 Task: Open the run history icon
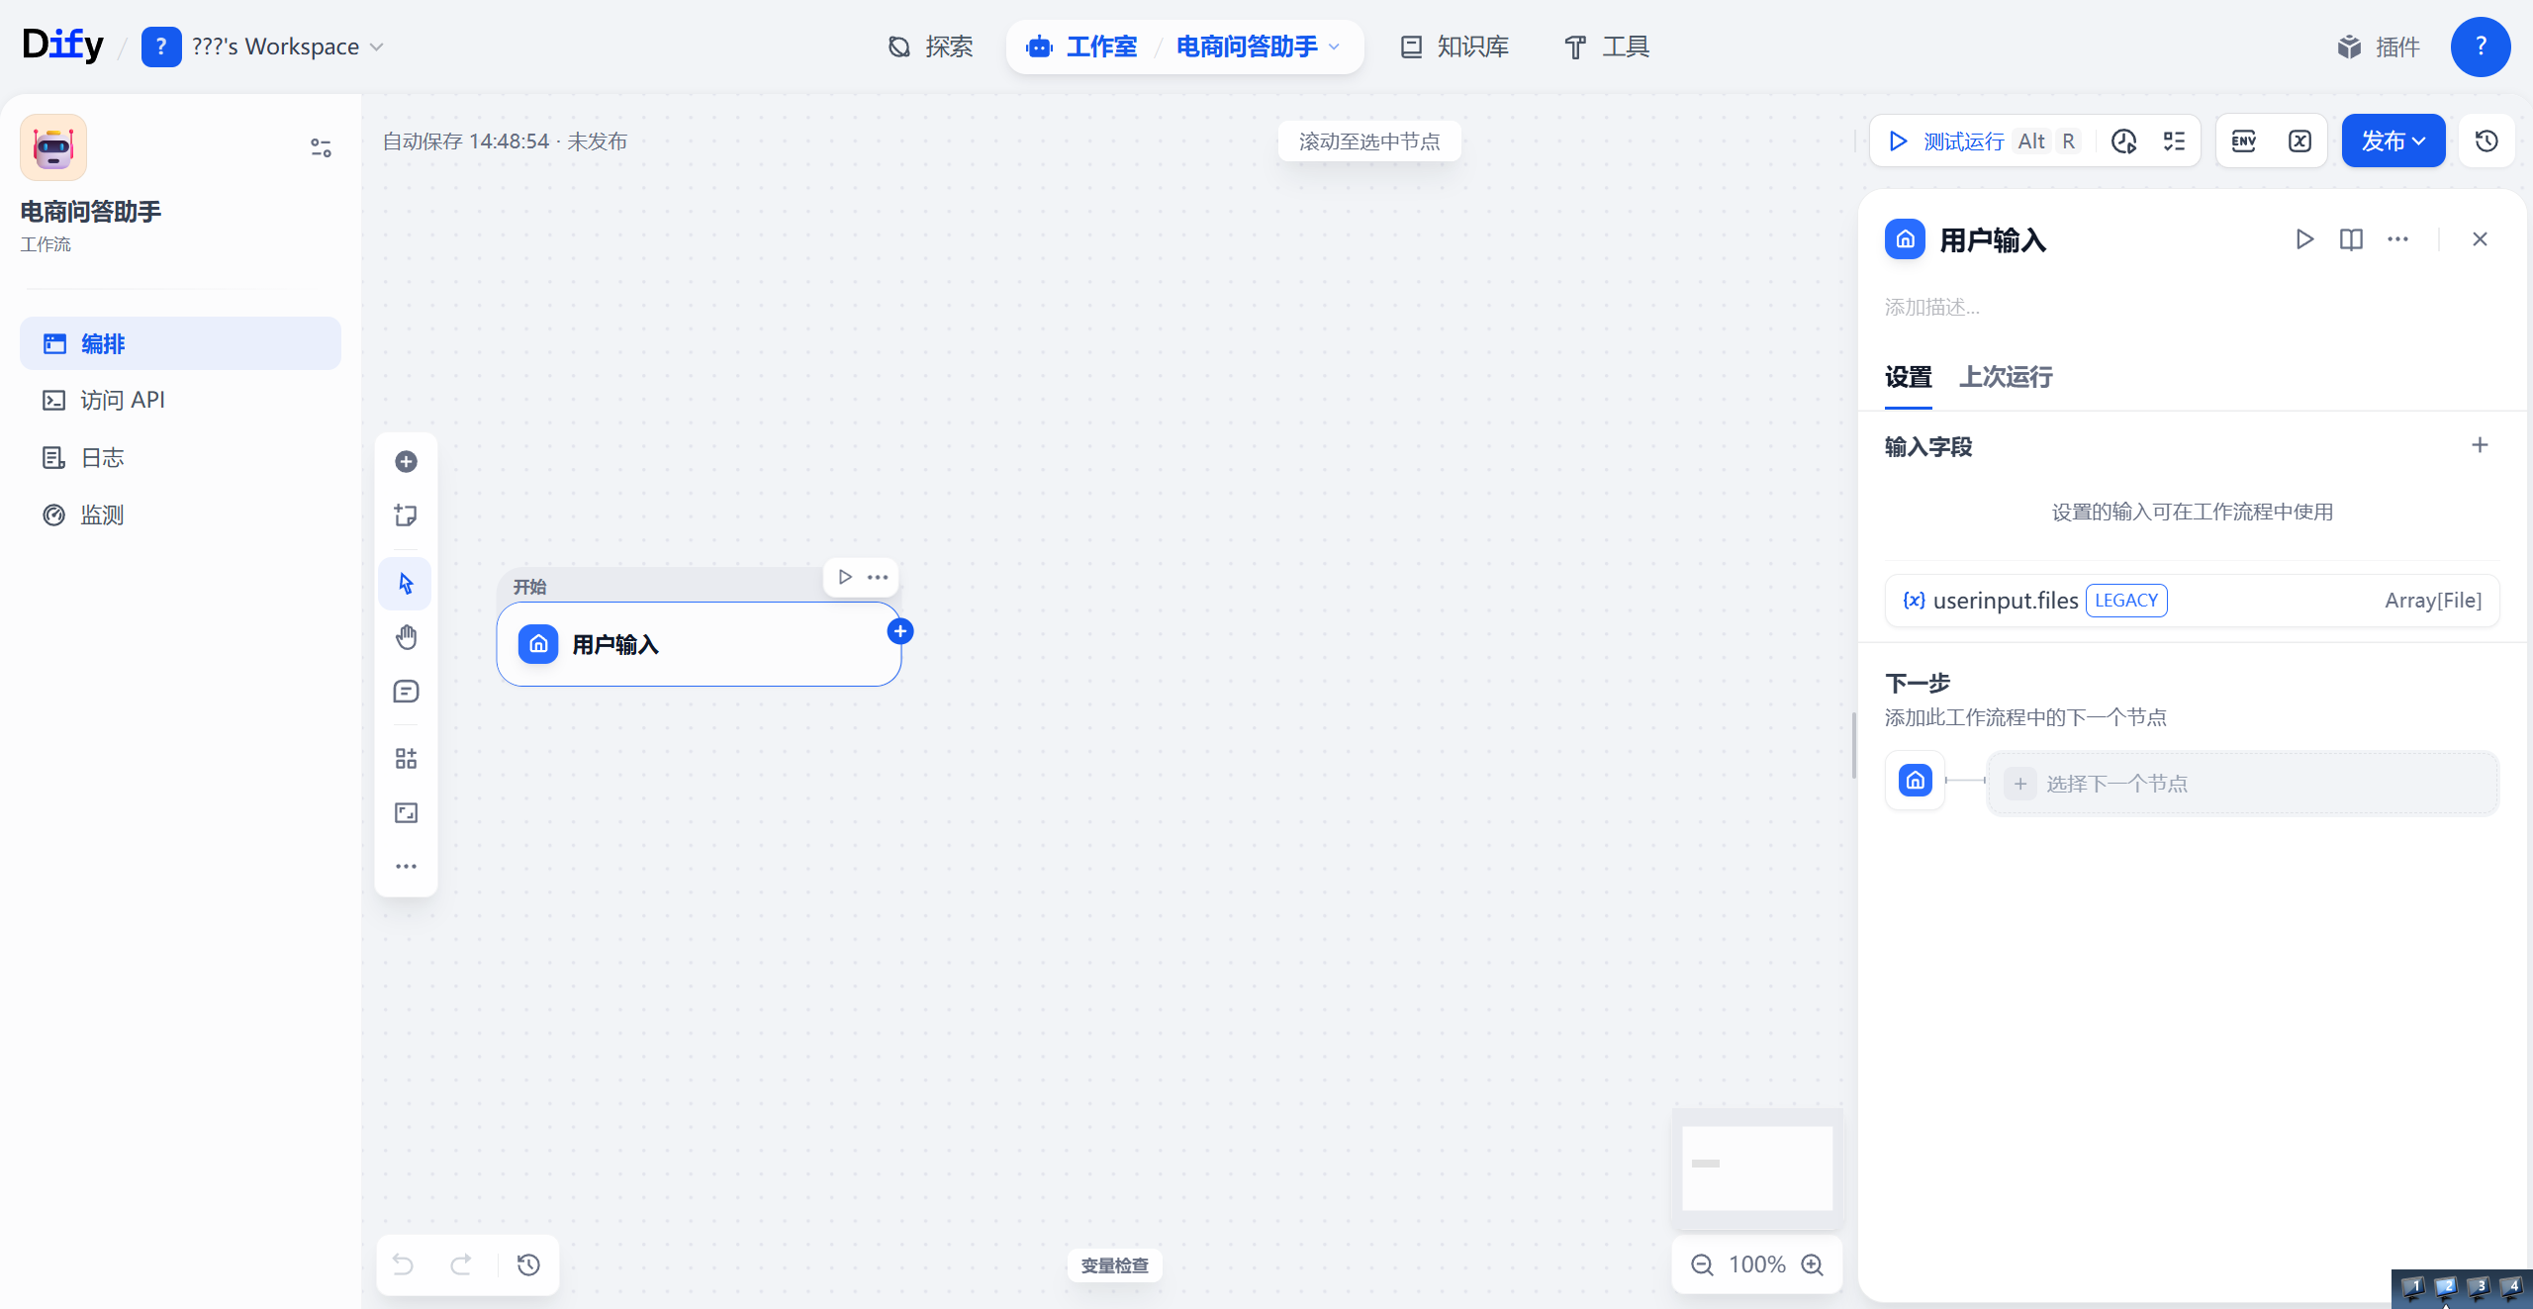[2123, 141]
